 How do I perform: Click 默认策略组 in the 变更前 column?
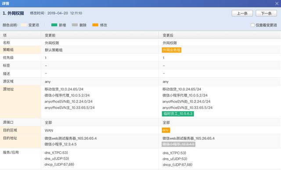[x=54, y=50]
